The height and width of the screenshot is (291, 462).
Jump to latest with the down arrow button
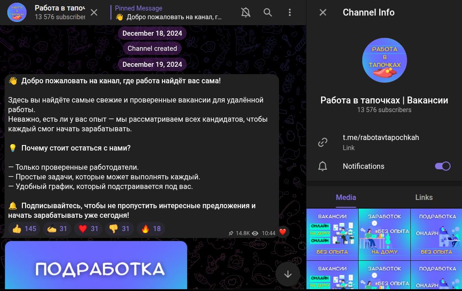click(288, 274)
